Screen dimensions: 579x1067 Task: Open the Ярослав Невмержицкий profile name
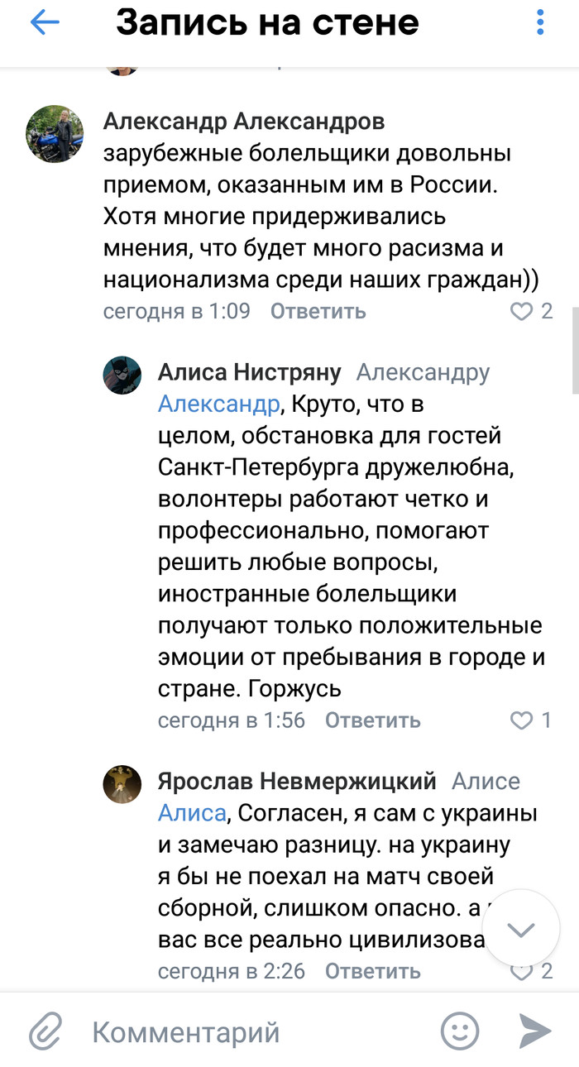tap(297, 782)
